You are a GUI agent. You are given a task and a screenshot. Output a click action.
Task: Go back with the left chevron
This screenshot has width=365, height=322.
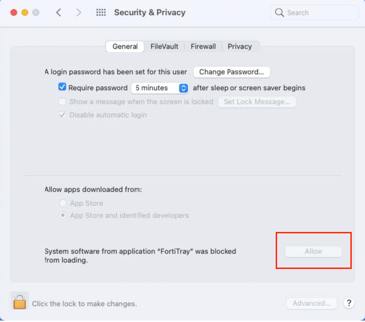click(x=58, y=13)
